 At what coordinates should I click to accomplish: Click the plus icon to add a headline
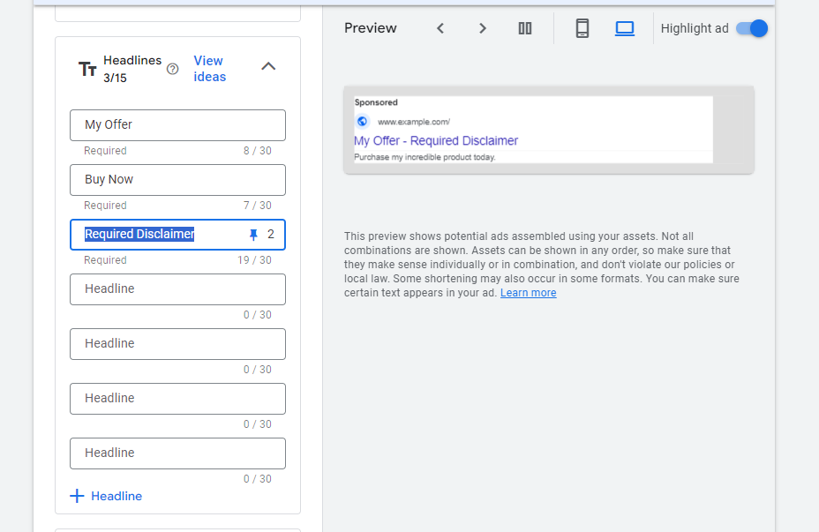77,496
